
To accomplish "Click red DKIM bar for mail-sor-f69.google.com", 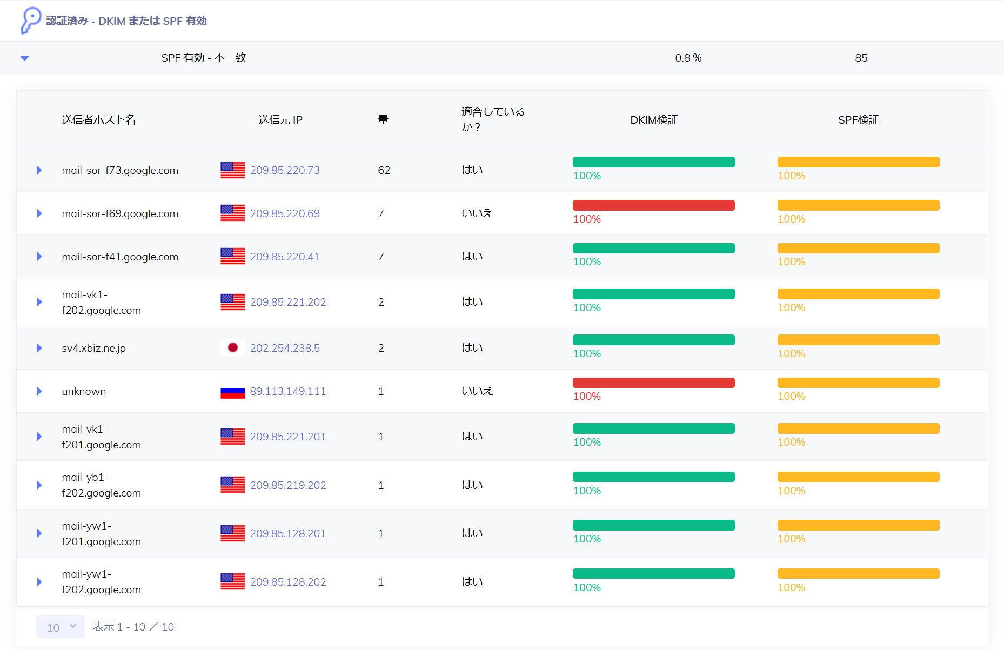I will point(654,205).
